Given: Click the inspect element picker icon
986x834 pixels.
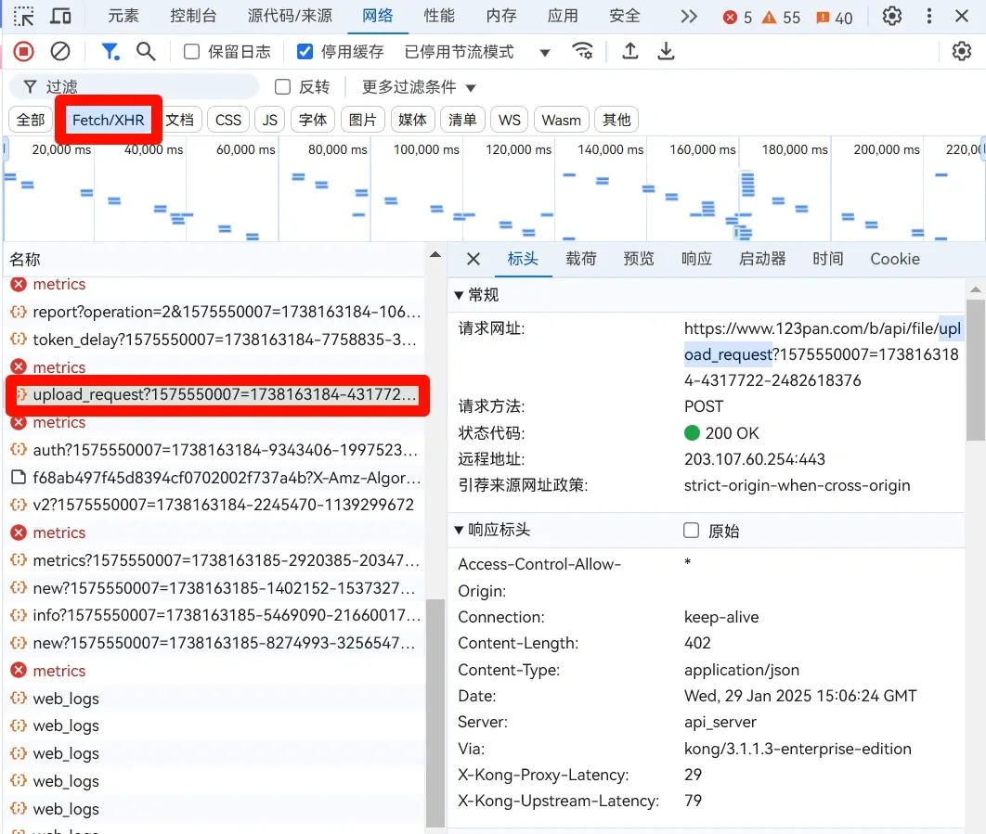Looking at the screenshot, I should point(23,16).
